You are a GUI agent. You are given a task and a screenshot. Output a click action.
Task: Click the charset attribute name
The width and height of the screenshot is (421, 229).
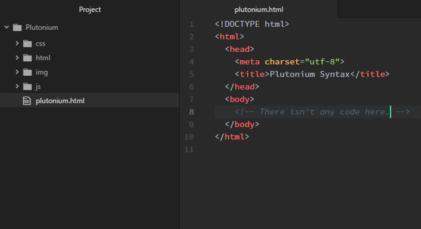(x=282, y=62)
